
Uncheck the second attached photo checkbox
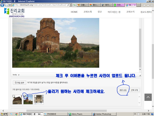[x=24, y=96]
